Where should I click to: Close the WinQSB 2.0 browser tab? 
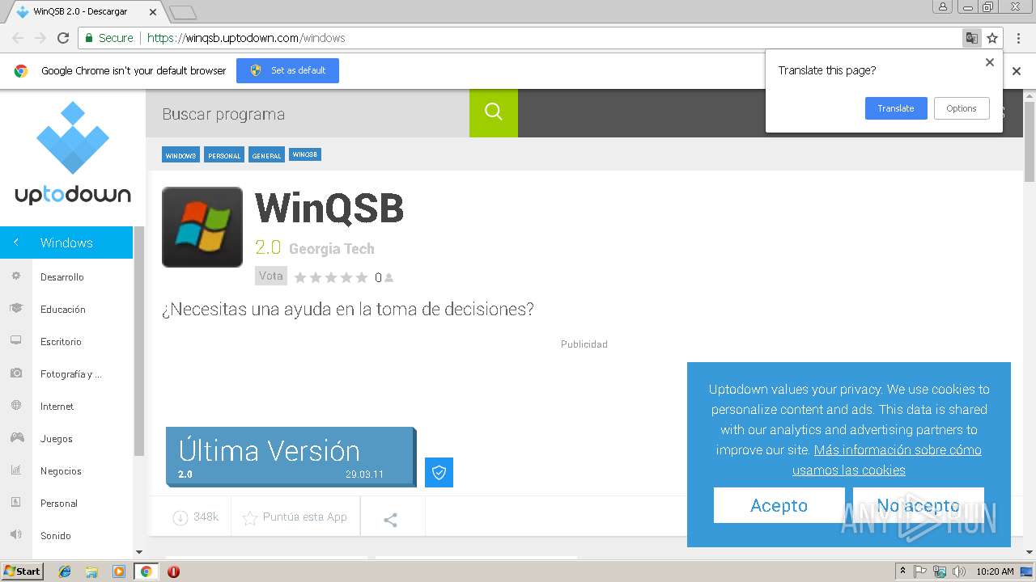coord(154,12)
